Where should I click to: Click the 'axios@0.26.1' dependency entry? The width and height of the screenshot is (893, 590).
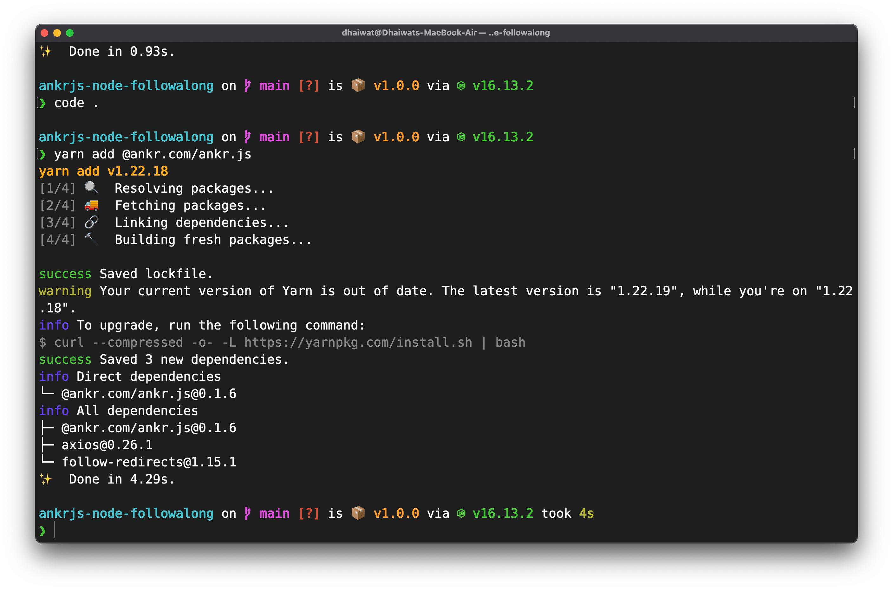click(107, 445)
